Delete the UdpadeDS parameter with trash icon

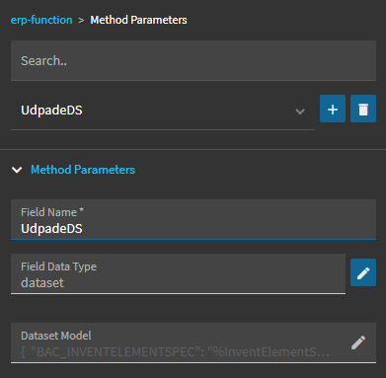click(363, 109)
